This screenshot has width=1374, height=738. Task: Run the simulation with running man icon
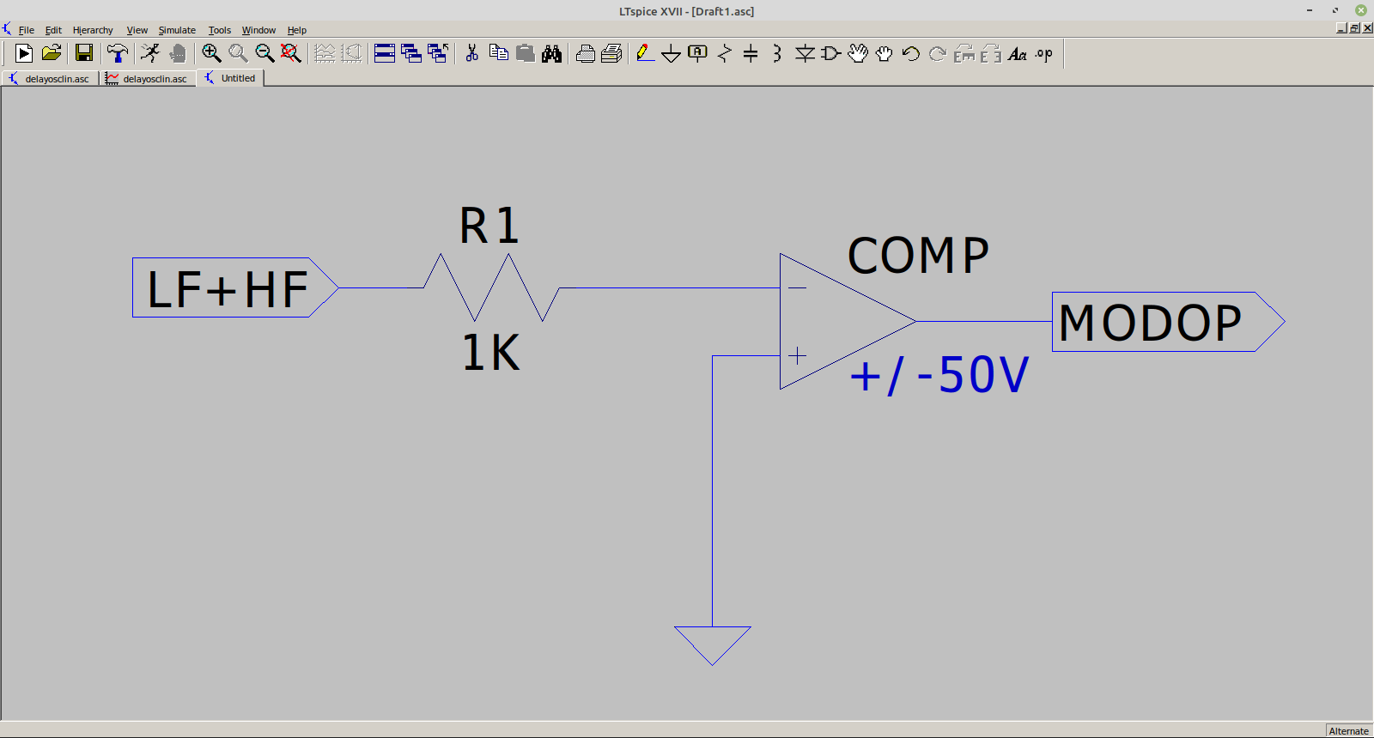click(150, 53)
